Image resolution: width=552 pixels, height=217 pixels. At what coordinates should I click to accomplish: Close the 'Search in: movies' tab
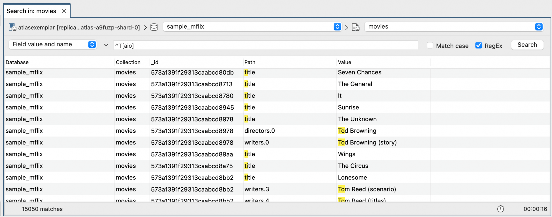pos(64,11)
